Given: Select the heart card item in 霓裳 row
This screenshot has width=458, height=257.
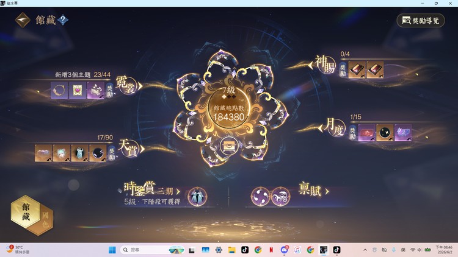Looking at the screenshot, I should click(x=78, y=90).
